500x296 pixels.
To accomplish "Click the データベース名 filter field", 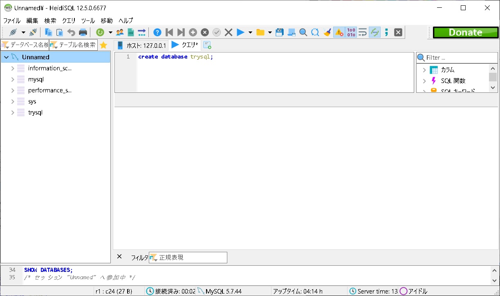I will (x=25, y=45).
